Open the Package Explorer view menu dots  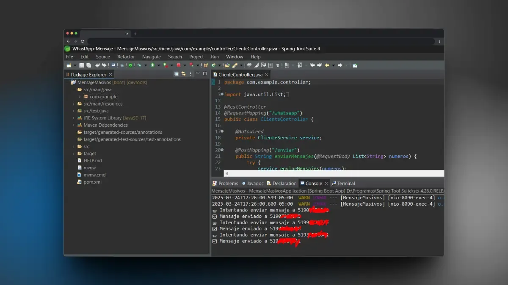[x=191, y=74]
